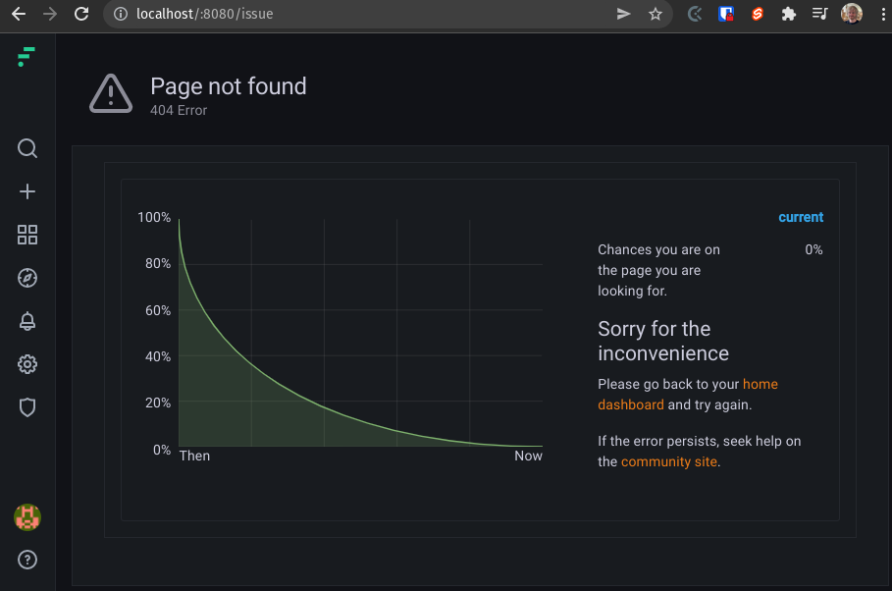
Task: Click the Grafana user avatar
Action: (x=26, y=517)
